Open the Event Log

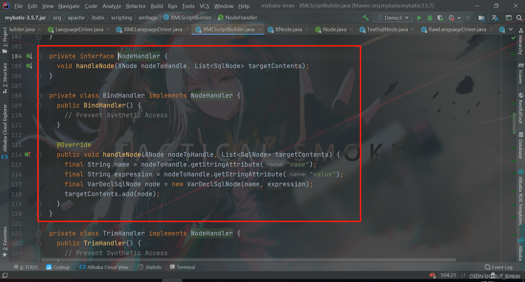498,267
